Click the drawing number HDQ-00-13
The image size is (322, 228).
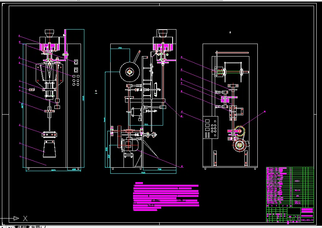click(307, 220)
